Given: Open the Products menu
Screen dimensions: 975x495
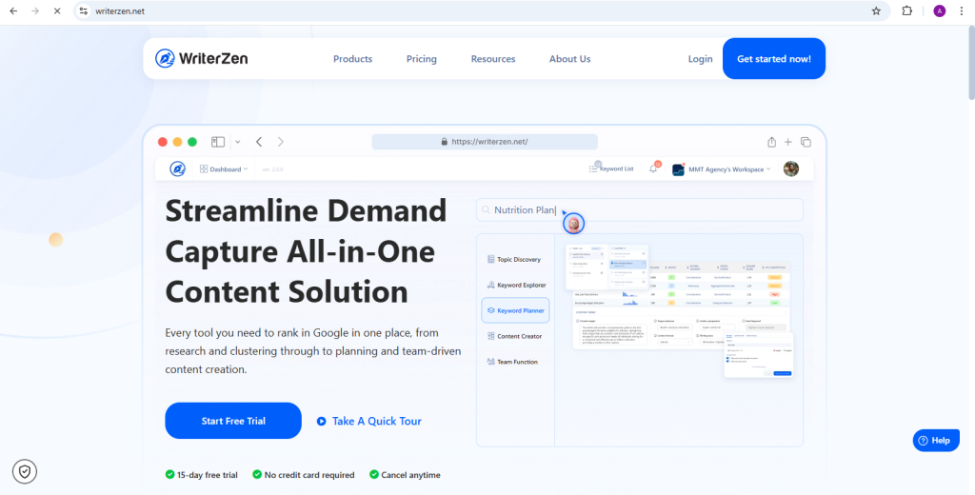Looking at the screenshot, I should tap(352, 59).
